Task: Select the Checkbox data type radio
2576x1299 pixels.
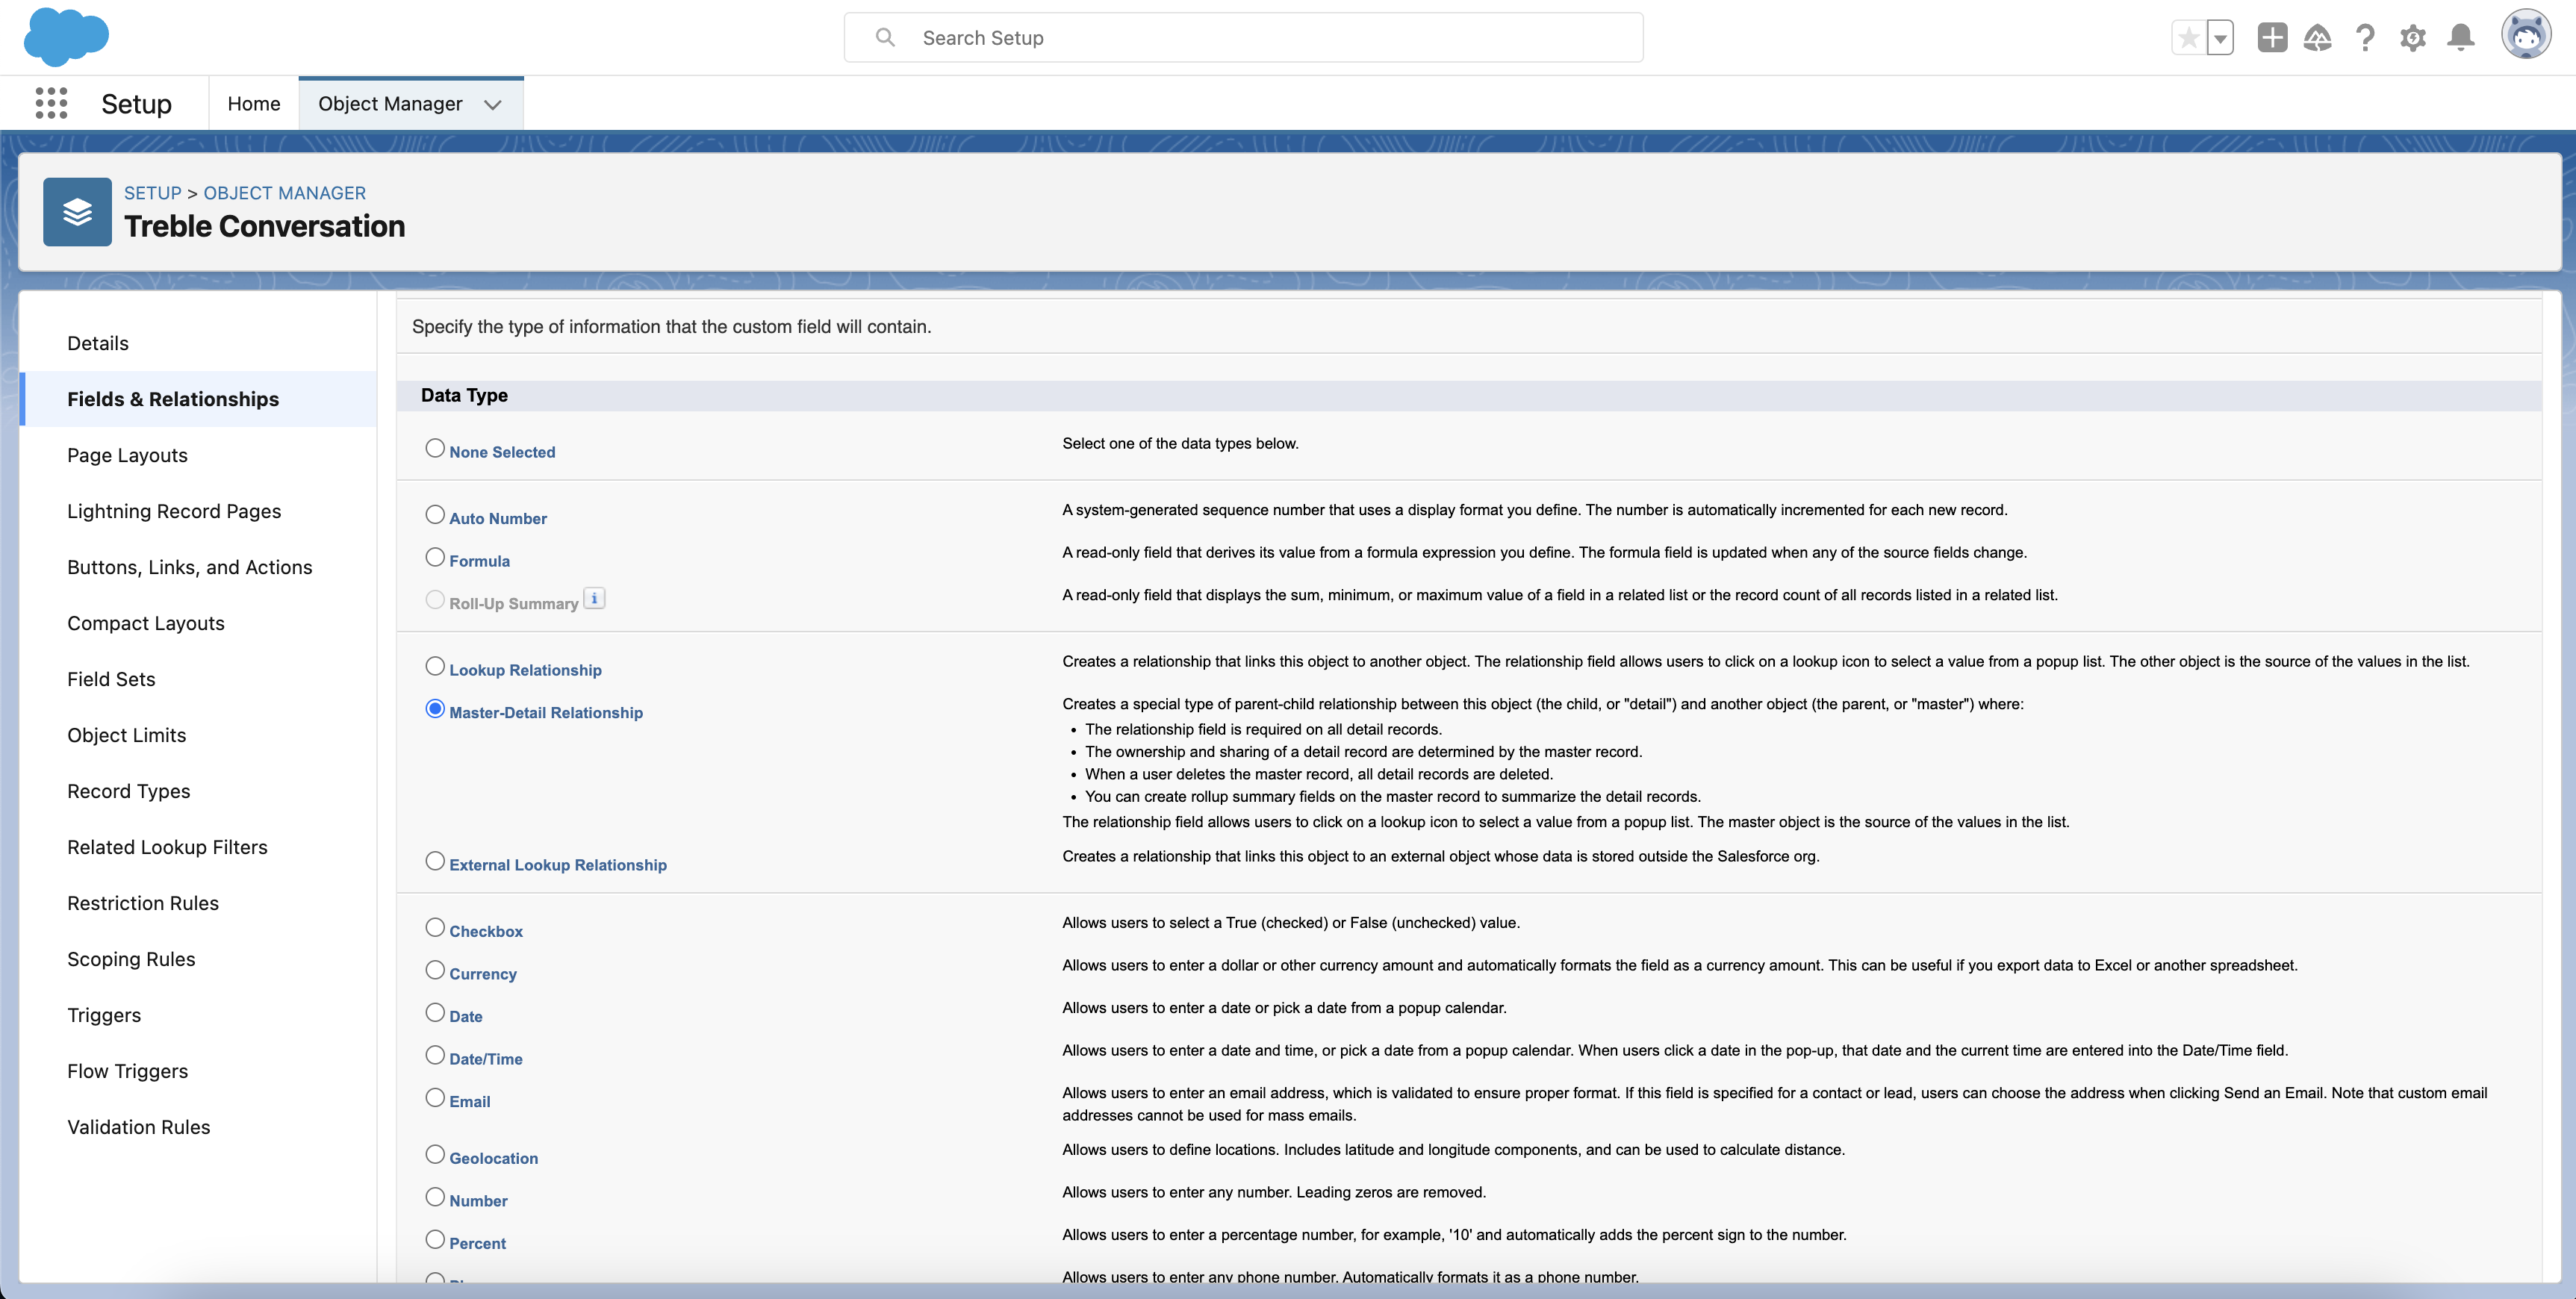Action: click(x=435, y=927)
